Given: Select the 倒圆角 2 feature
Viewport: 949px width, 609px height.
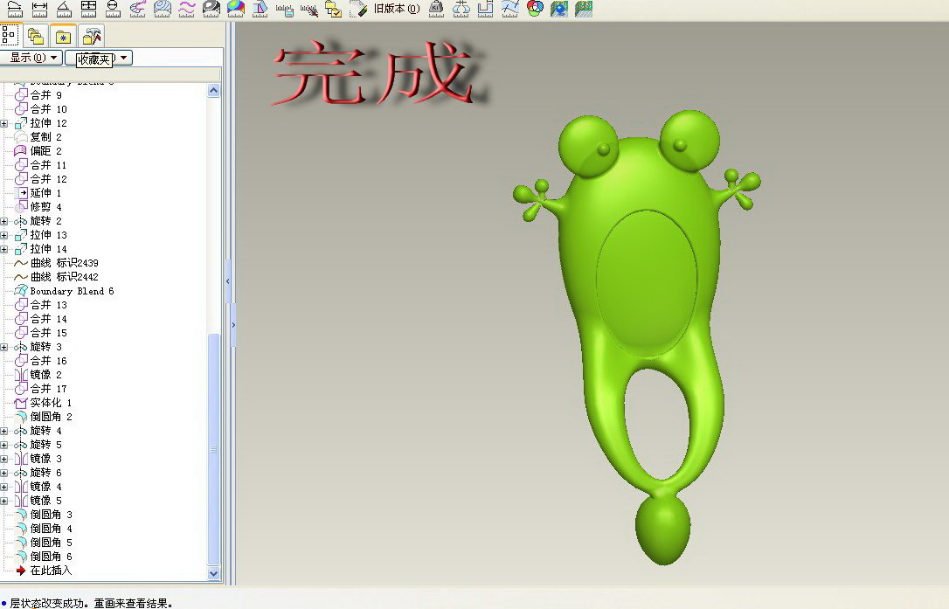Looking at the screenshot, I should pyautogui.click(x=44, y=417).
